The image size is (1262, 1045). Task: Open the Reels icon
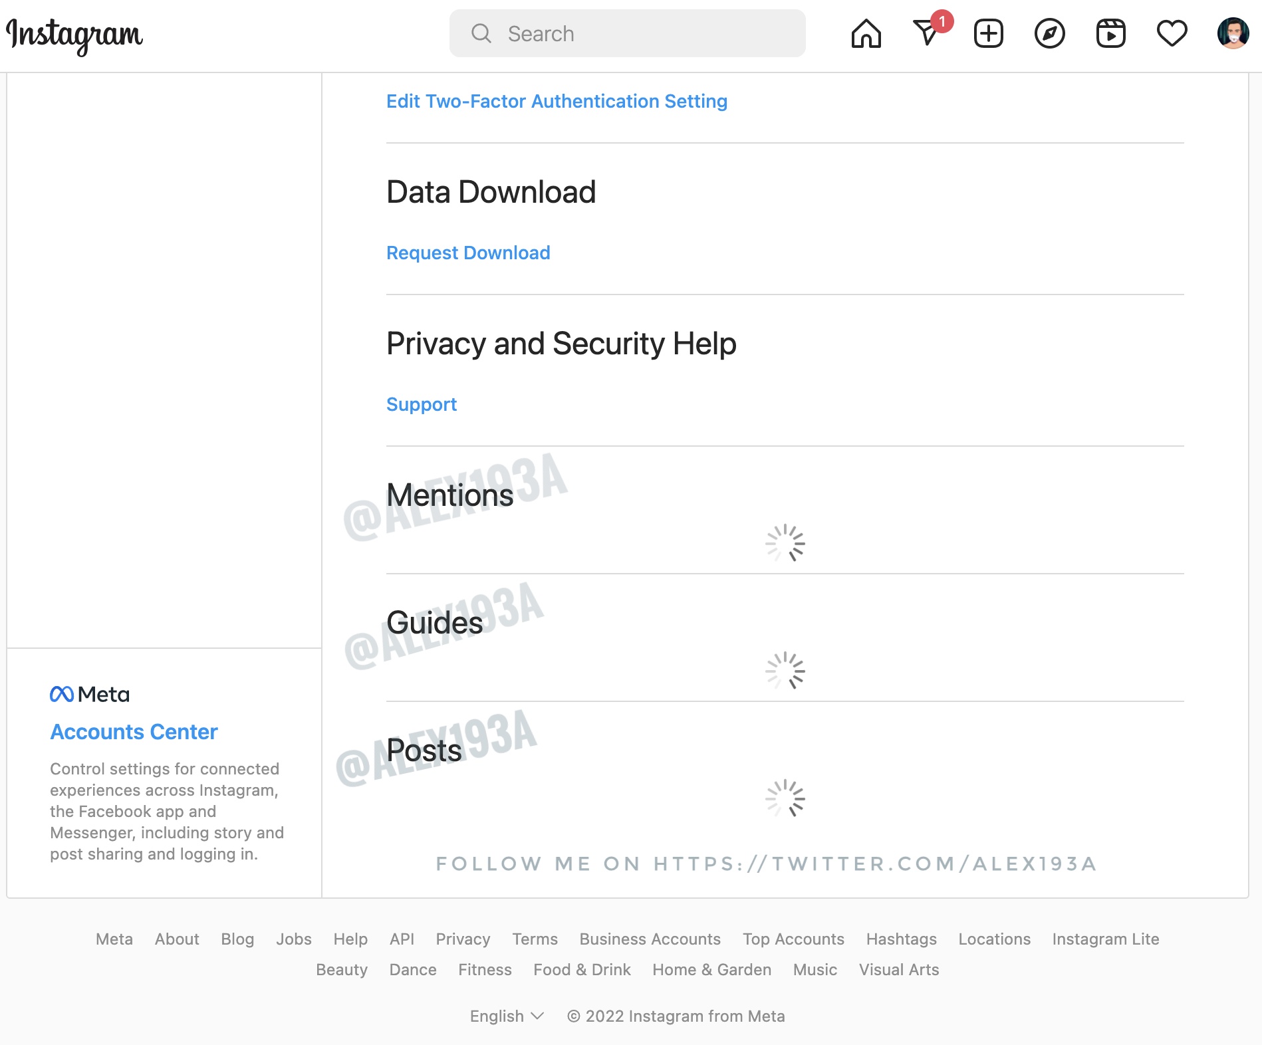click(1111, 33)
